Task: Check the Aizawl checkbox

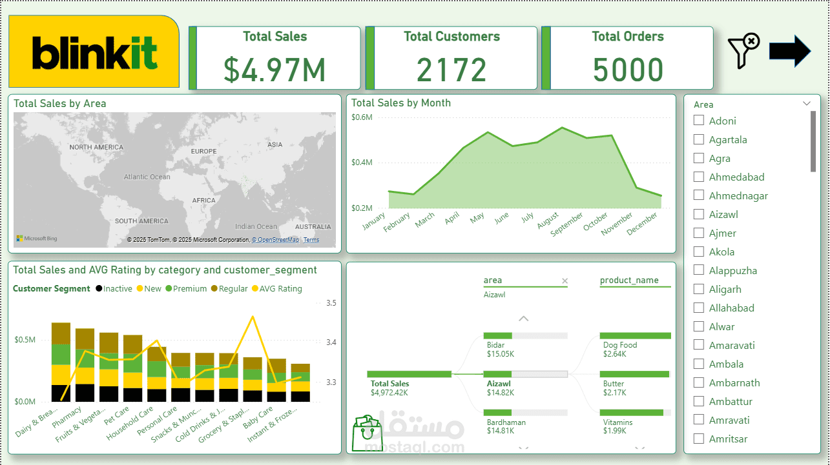Action: coord(698,213)
